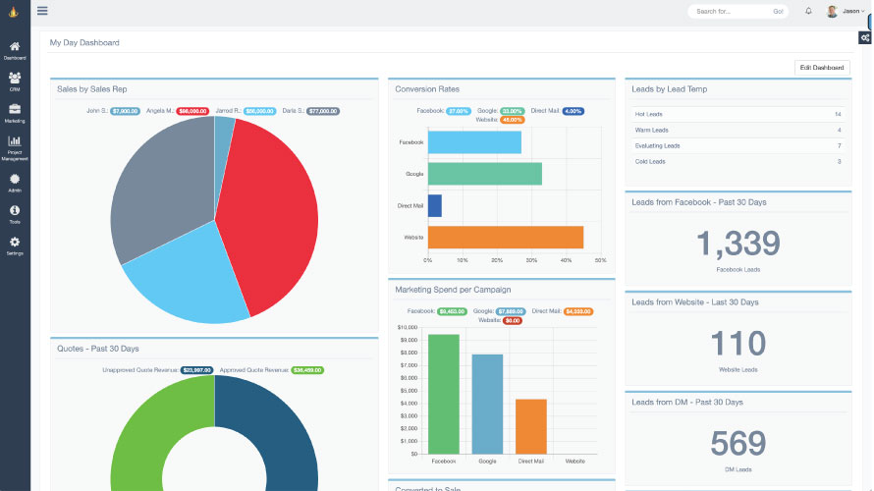Open the Marketing briefcase icon

tap(15, 109)
